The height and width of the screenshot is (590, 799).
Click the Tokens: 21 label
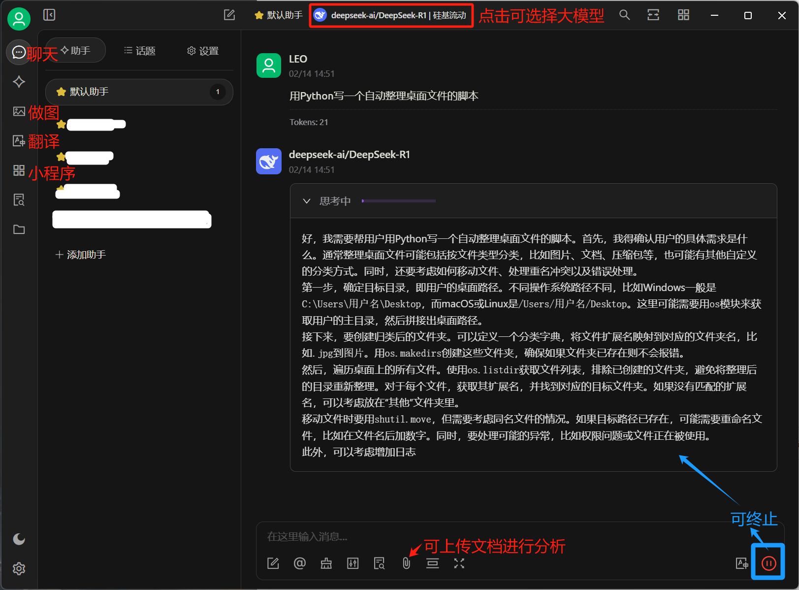tap(309, 122)
